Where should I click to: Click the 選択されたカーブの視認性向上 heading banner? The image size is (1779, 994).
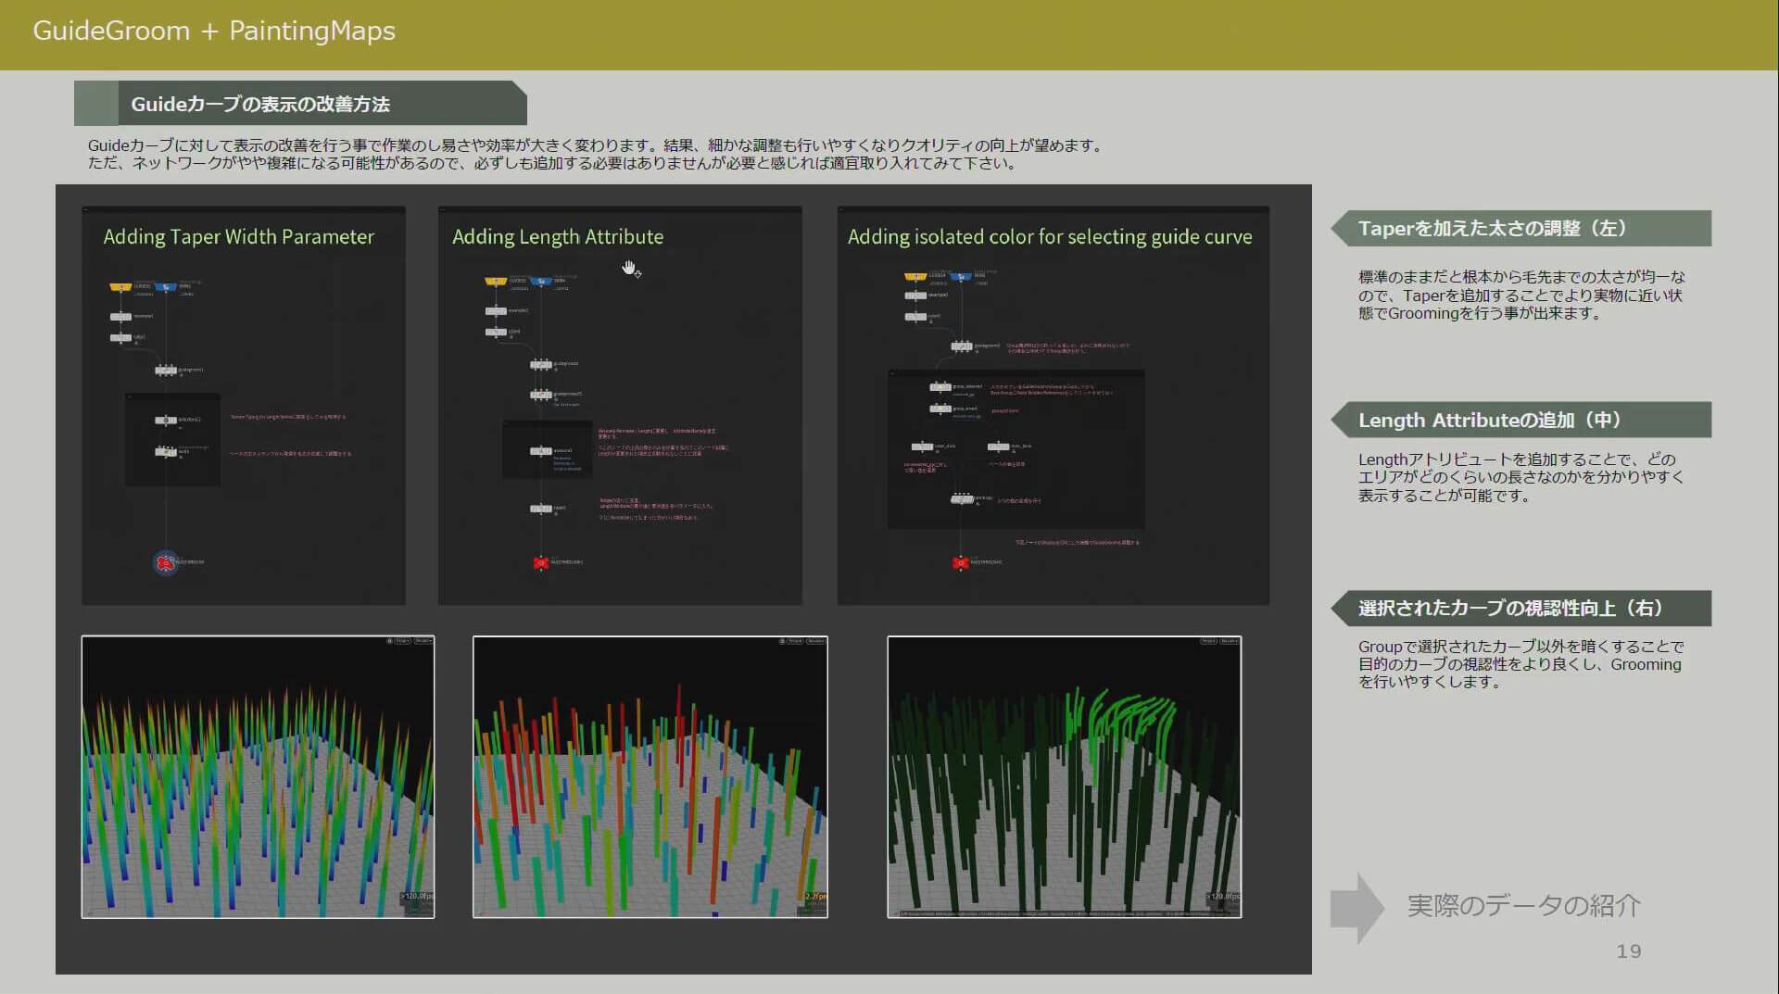click(1520, 609)
